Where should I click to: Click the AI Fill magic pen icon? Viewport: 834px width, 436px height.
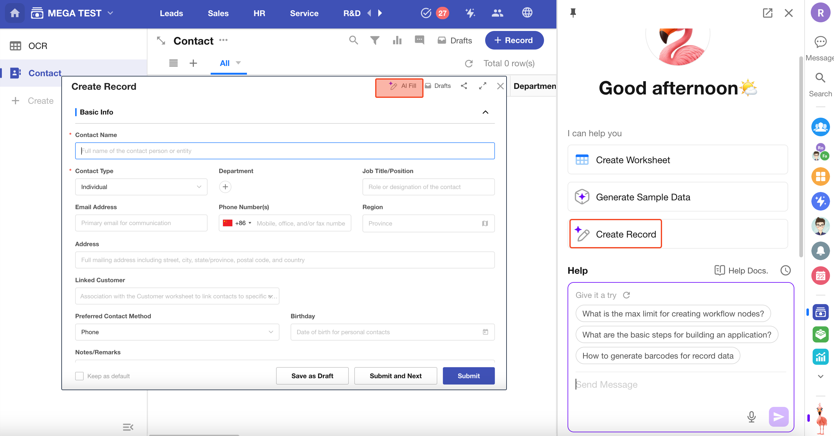(393, 86)
